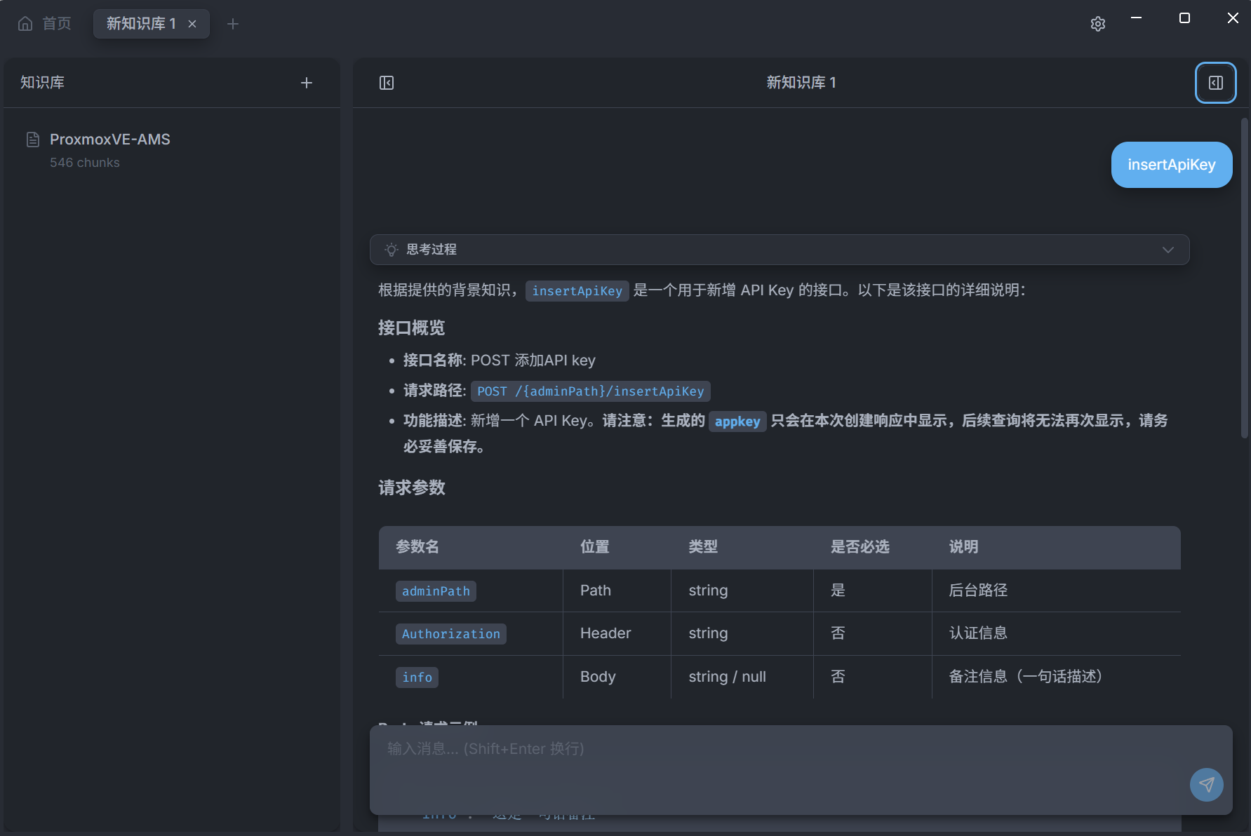Click the chevron on 思考过程 bar
This screenshot has width=1251, height=836.
pyautogui.click(x=1168, y=250)
